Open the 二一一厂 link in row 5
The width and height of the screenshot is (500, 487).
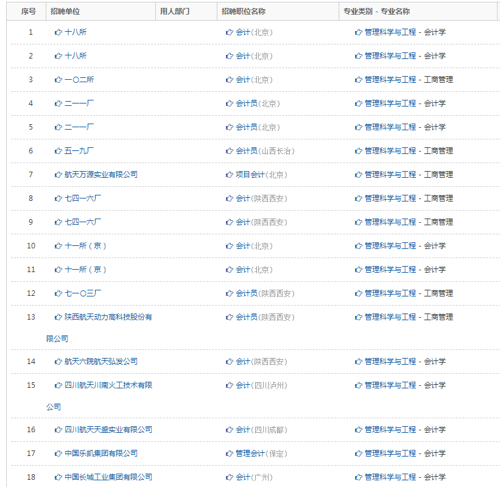click(x=79, y=127)
